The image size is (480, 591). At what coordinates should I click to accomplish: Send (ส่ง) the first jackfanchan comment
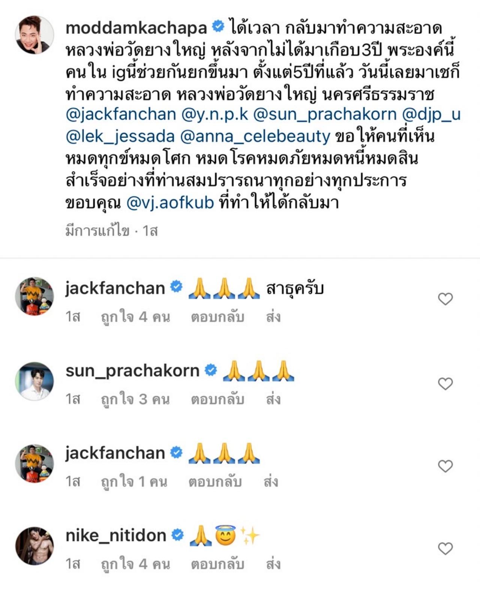click(273, 317)
